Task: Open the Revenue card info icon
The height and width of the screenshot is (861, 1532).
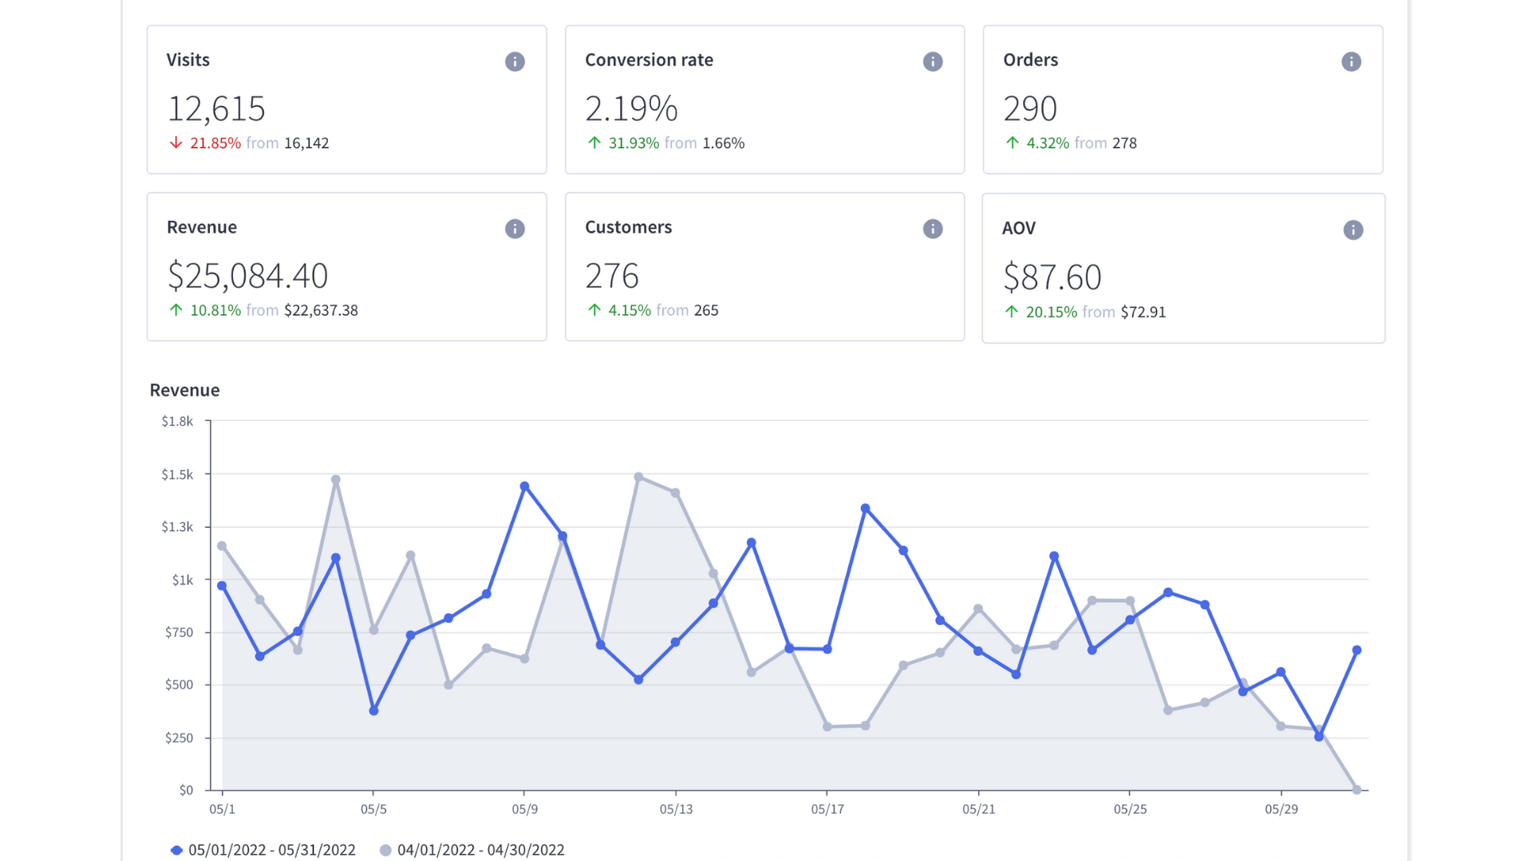Action: click(515, 229)
